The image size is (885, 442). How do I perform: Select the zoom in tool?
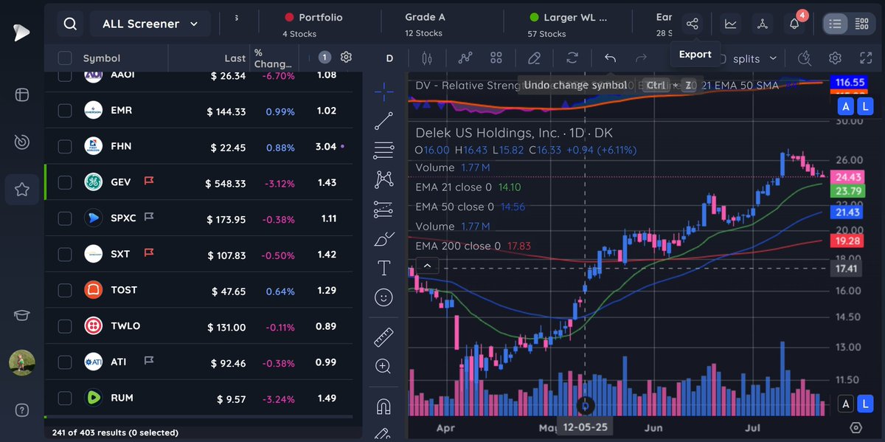coord(383,367)
